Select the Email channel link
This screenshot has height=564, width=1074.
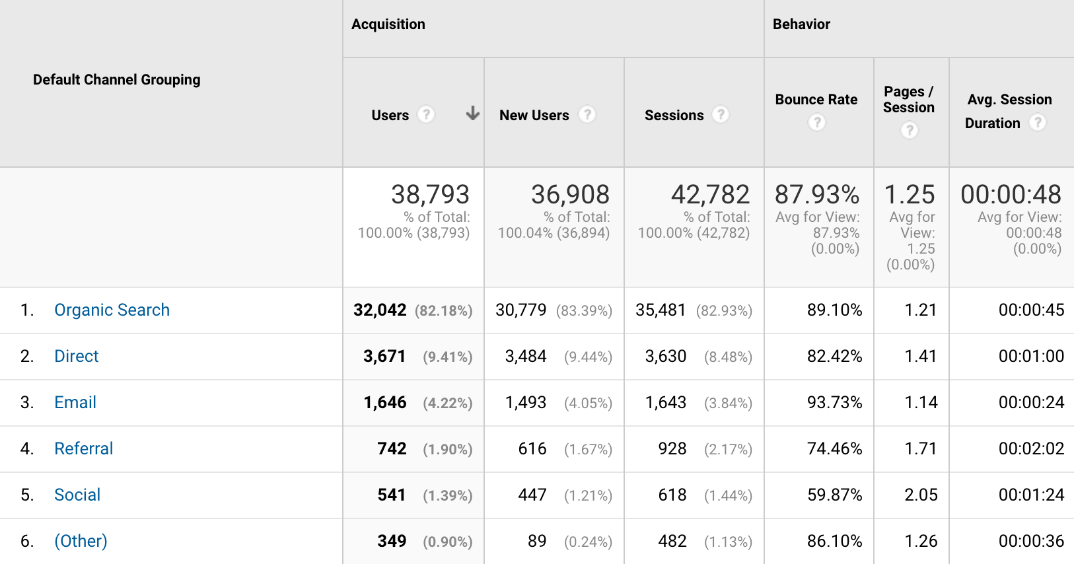[75, 403]
